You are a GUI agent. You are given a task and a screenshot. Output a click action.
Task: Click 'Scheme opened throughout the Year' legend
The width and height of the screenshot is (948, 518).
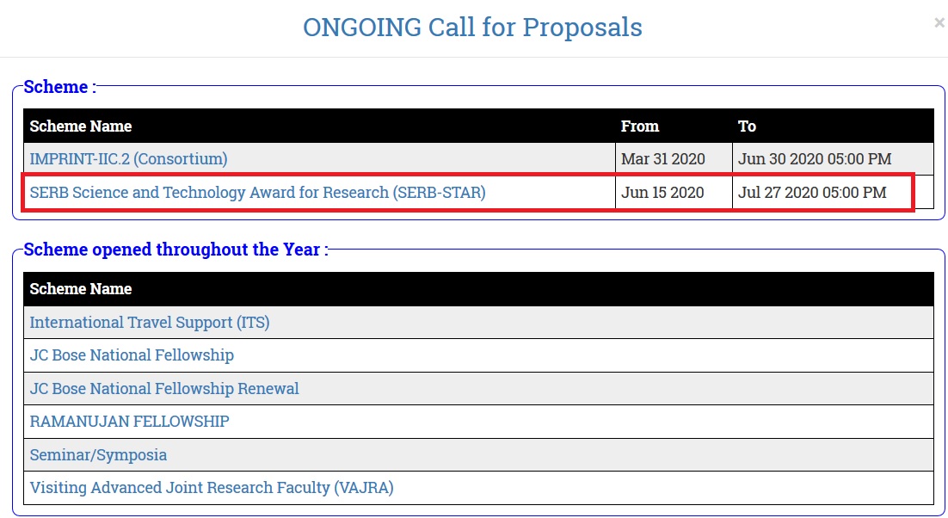coord(176,250)
